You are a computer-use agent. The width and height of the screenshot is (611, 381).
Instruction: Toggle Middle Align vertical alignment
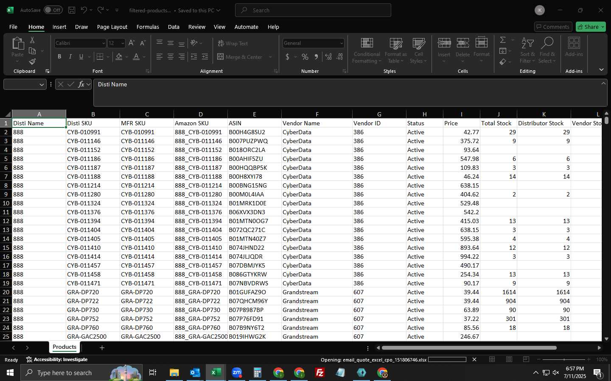[171, 43]
